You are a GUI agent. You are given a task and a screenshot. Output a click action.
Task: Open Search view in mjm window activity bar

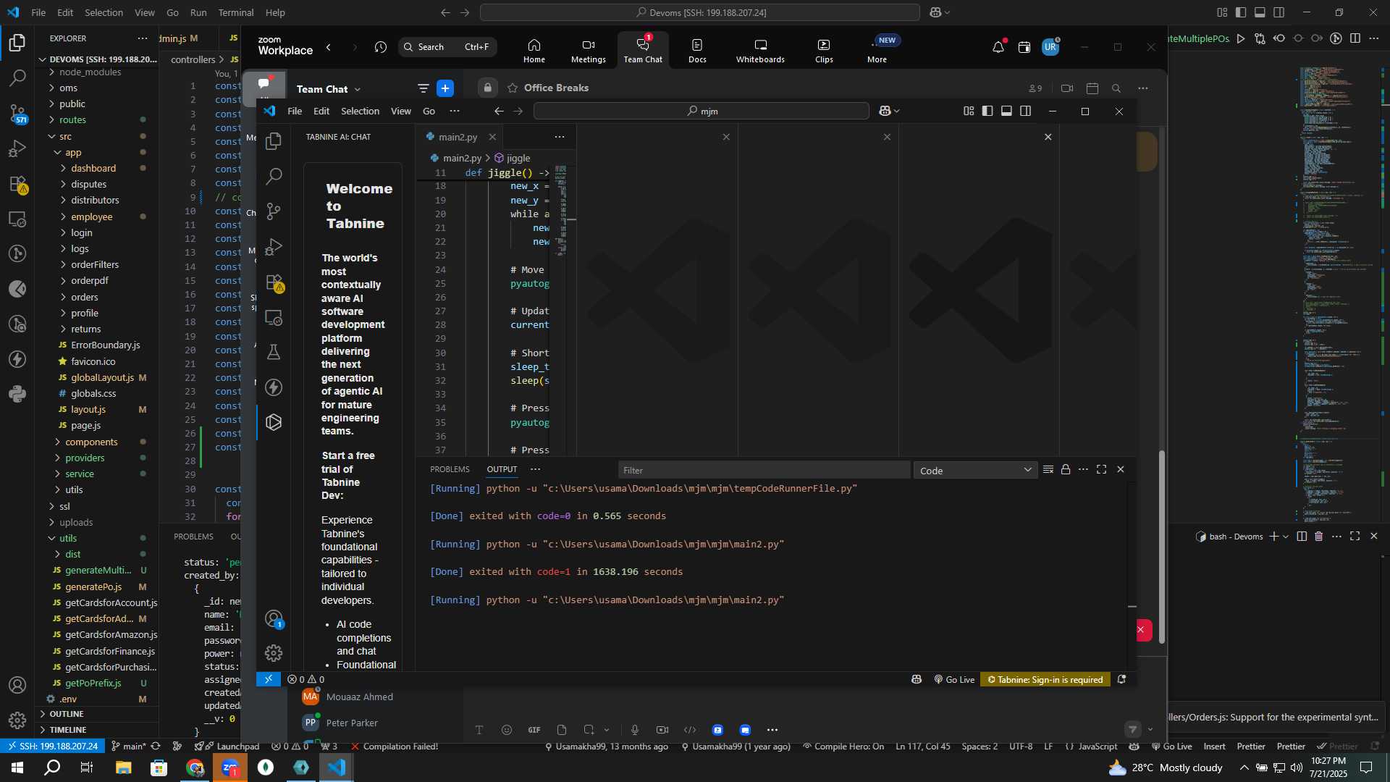[x=274, y=176]
